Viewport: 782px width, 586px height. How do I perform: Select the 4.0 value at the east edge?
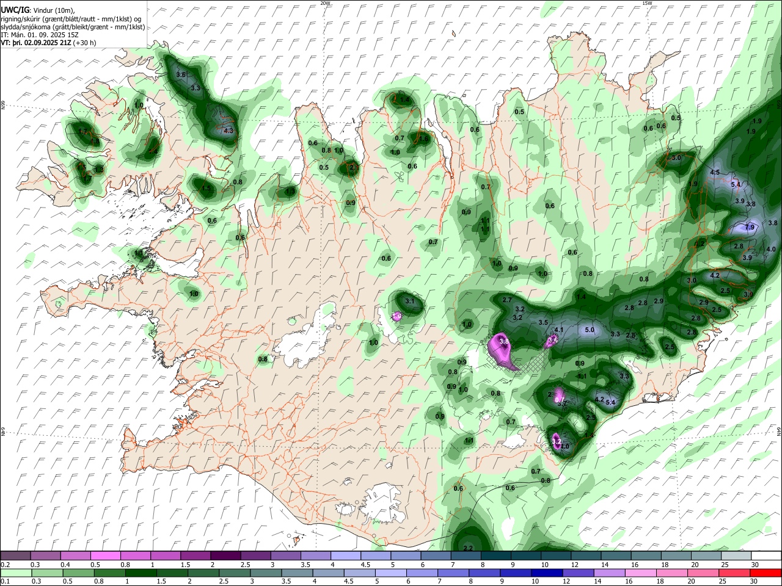pyautogui.click(x=771, y=249)
